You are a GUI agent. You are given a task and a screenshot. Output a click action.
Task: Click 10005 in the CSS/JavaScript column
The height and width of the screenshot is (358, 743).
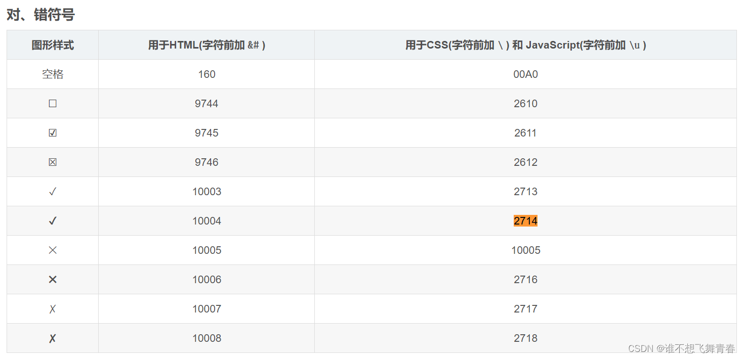(525, 250)
